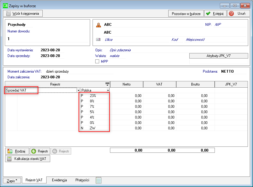This screenshot has height=187, width=253.
Task: Click the VAT column header
Action: pyautogui.click(x=160, y=84)
